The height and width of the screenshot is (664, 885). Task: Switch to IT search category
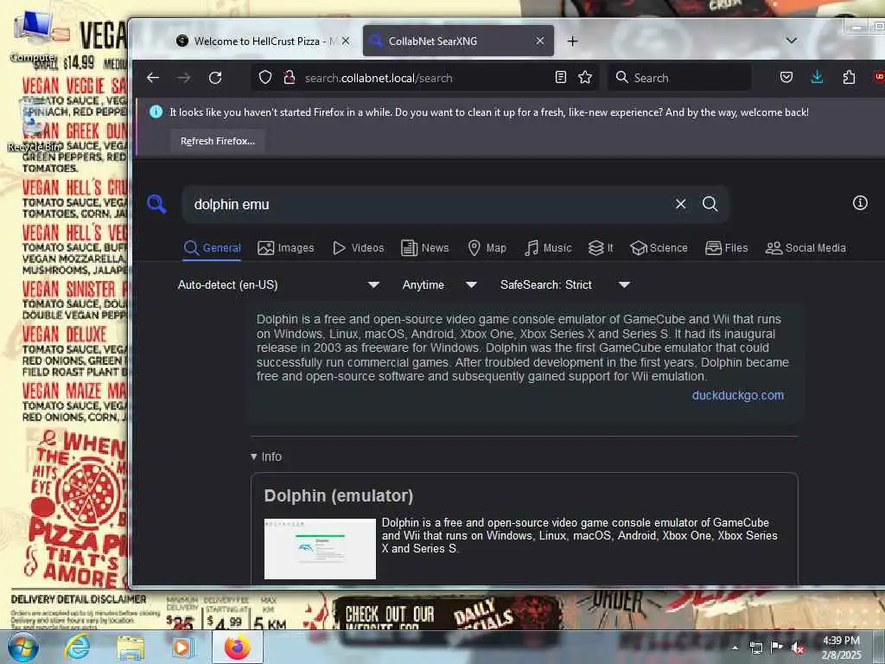coord(601,248)
